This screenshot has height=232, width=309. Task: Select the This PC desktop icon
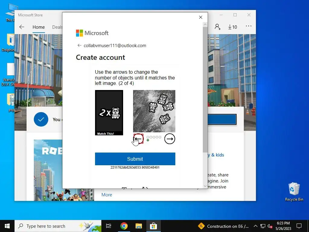coord(11,12)
